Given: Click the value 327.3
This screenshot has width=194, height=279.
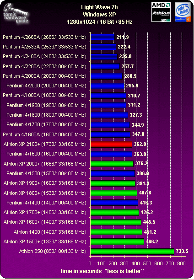Looking at the screenshot, I should click(136, 115).
